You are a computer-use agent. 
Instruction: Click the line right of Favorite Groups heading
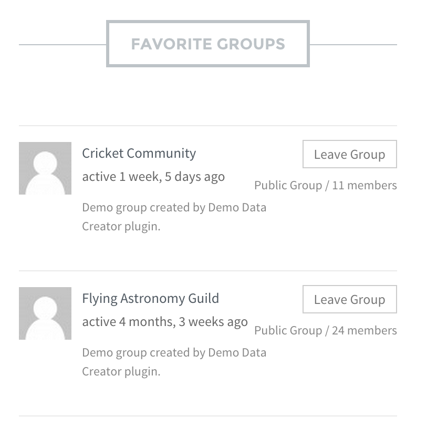click(x=353, y=45)
